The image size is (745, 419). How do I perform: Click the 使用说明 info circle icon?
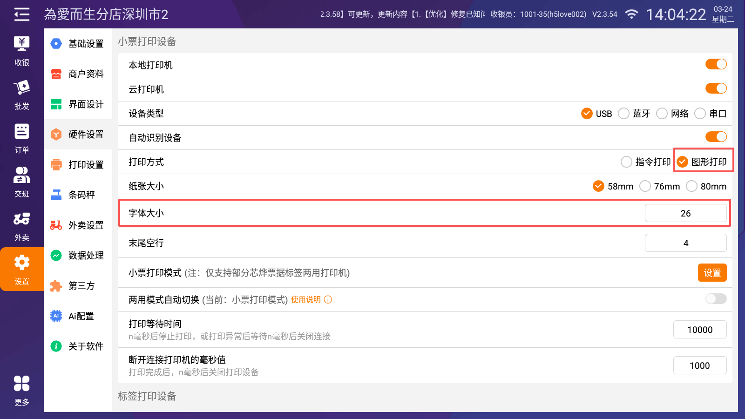(x=328, y=300)
